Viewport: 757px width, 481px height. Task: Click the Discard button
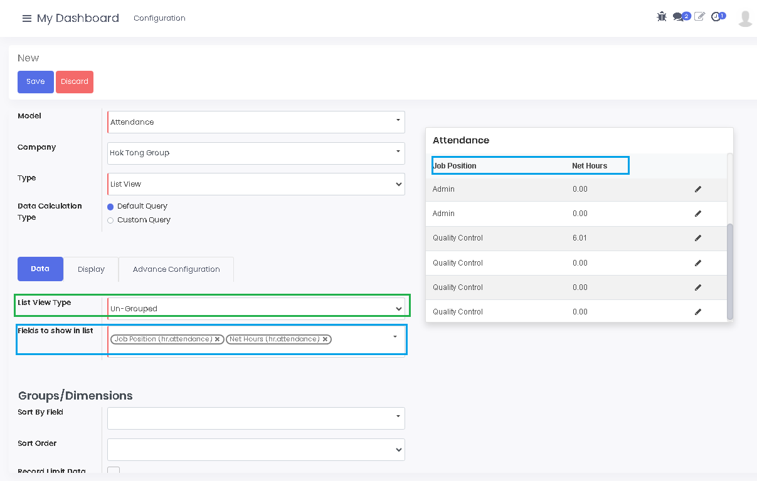tap(75, 82)
